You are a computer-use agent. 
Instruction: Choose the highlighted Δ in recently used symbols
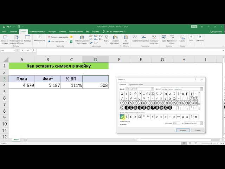point(122,117)
